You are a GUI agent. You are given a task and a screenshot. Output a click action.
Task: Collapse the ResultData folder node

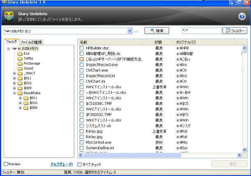tap(14, 93)
